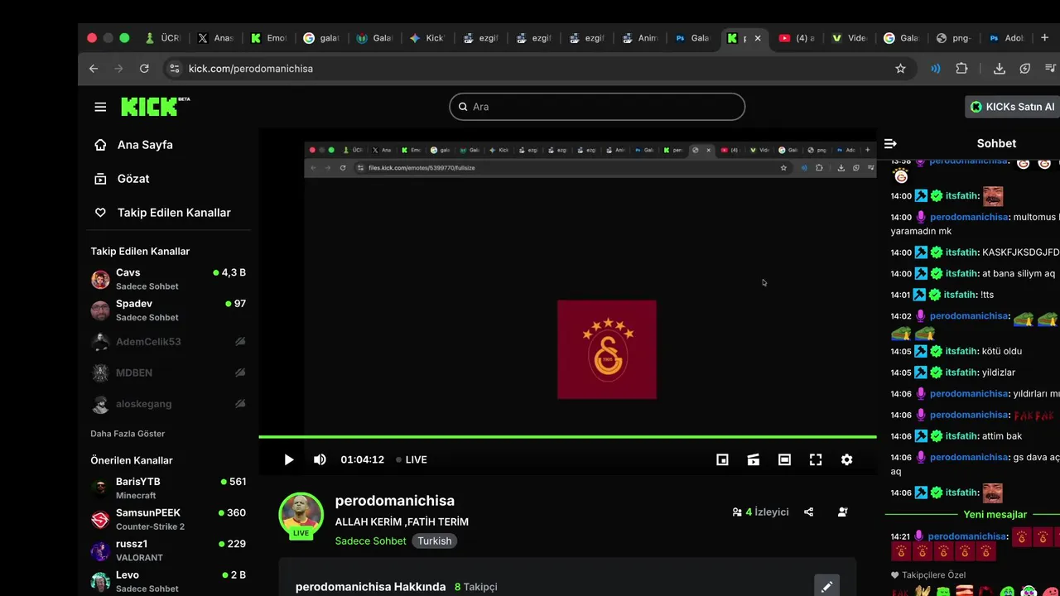
Task: Mute the stream volume speaker
Action: 320,459
